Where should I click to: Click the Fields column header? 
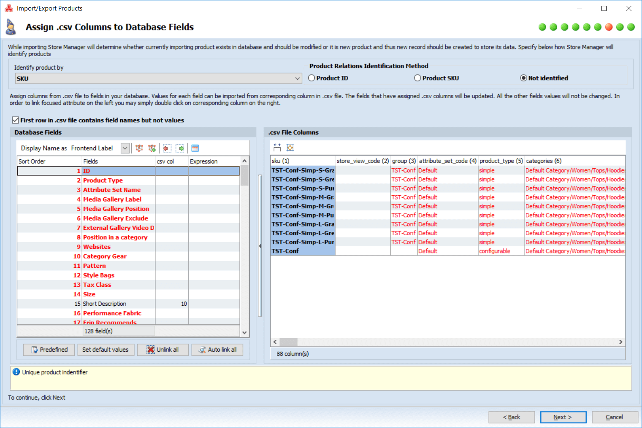(x=119, y=161)
